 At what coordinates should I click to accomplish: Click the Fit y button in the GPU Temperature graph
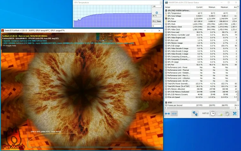(x=154, y=21)
